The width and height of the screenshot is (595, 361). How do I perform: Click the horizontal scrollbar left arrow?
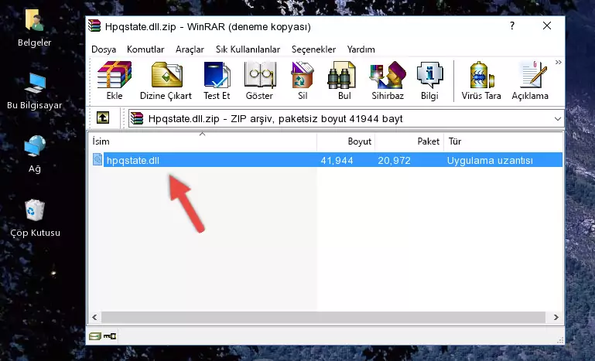pyautogui.click(x=94, y=317)
